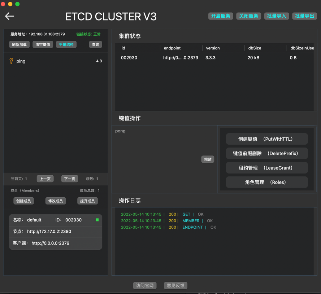Click 键值前缀删除 (DeletePrefix) button
The height and width of the screenshot is (294, 321).
point(266,153)
